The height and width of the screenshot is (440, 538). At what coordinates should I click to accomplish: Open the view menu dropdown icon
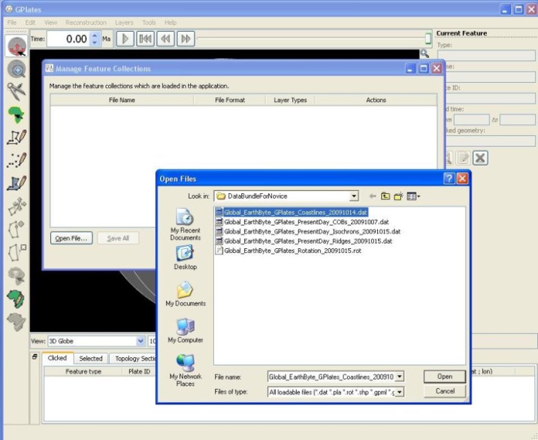pyautogui.click(x=413, y=196)
